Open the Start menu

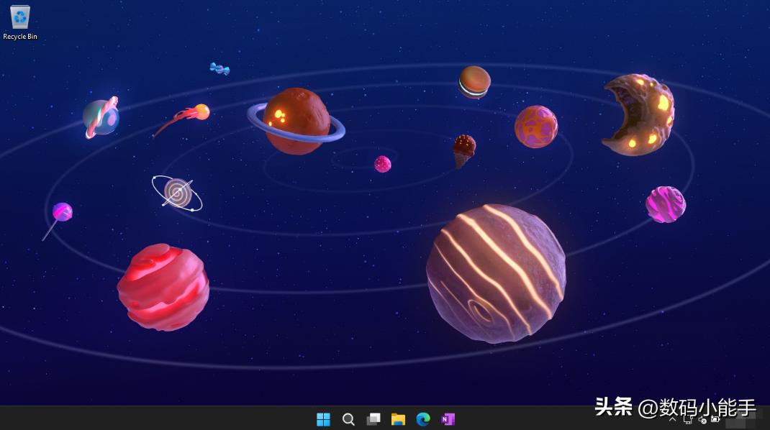click(x=323, y=419)
